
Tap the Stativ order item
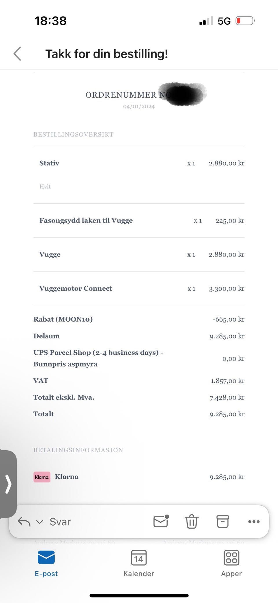coord(49,163)
